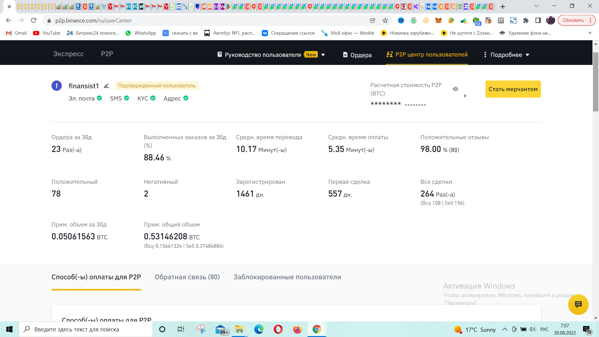The height and width of the screenshot is (337, 599).
Task: Expand the Подробнее menu
Action: pos(506,55)
